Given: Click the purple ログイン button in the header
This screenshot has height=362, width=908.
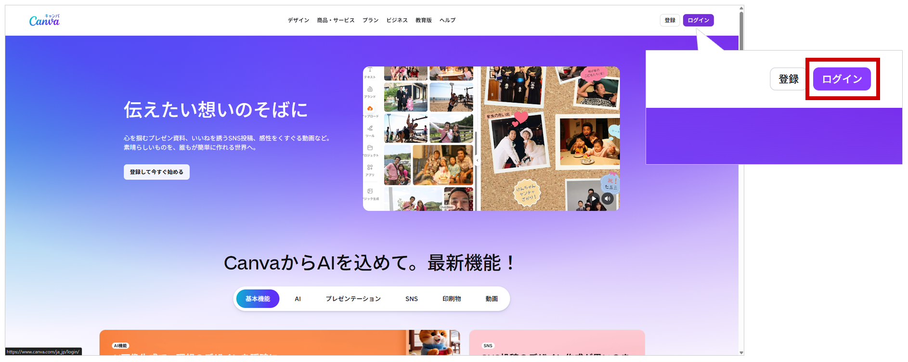Looking at the screenshot, I should (x=698, y=20).
